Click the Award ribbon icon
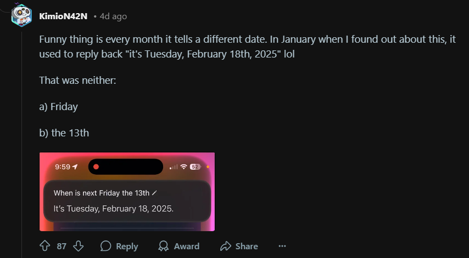 click(x=163, y=246)
